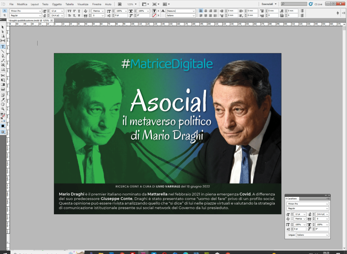The image size is (347, 254).
Task: Open the Tabella menu
Action: 69,4
